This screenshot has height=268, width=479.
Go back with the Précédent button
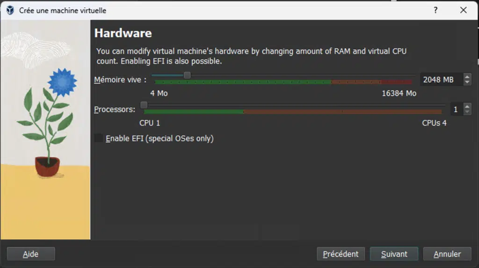341,254
